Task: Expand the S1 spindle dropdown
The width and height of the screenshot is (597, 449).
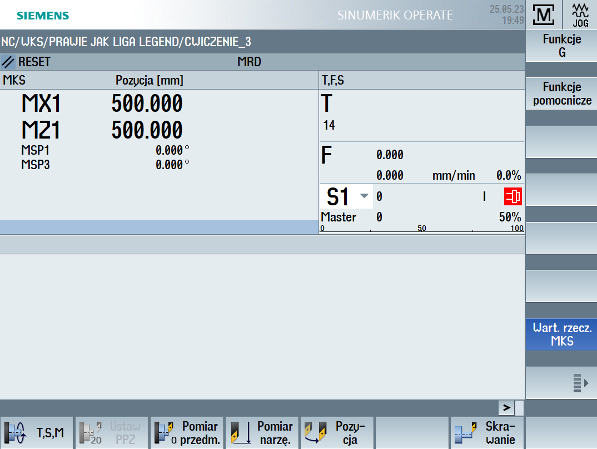Action: tap(364, 196)
